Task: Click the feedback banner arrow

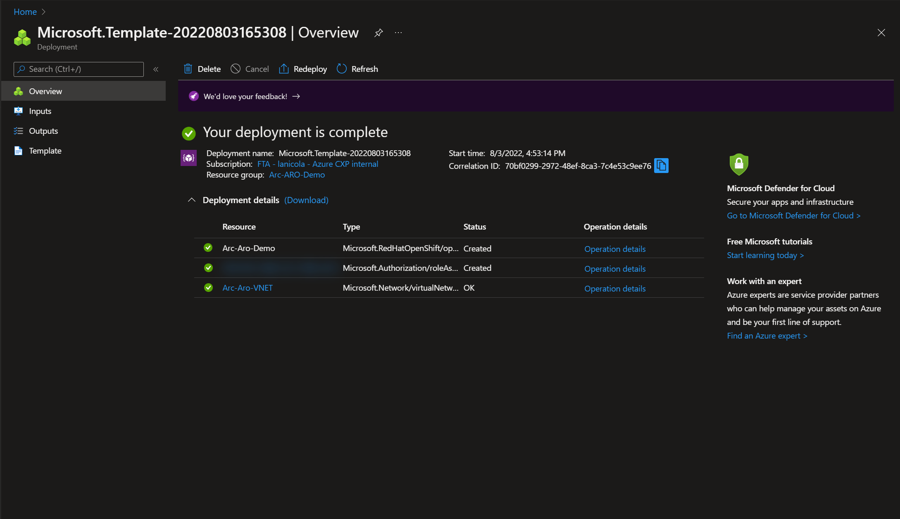Action: pos(296,96)
